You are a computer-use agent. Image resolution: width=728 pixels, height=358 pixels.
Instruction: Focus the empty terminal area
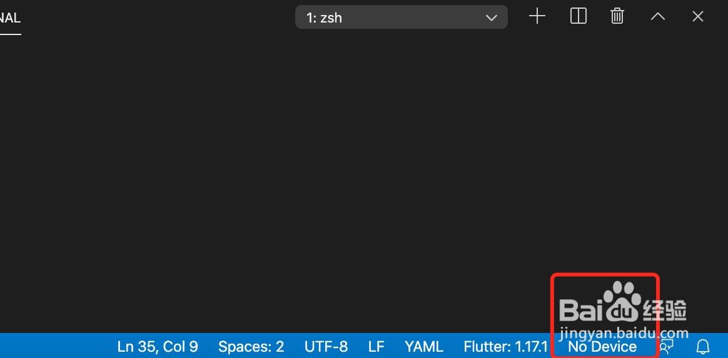tap(281, 175)
